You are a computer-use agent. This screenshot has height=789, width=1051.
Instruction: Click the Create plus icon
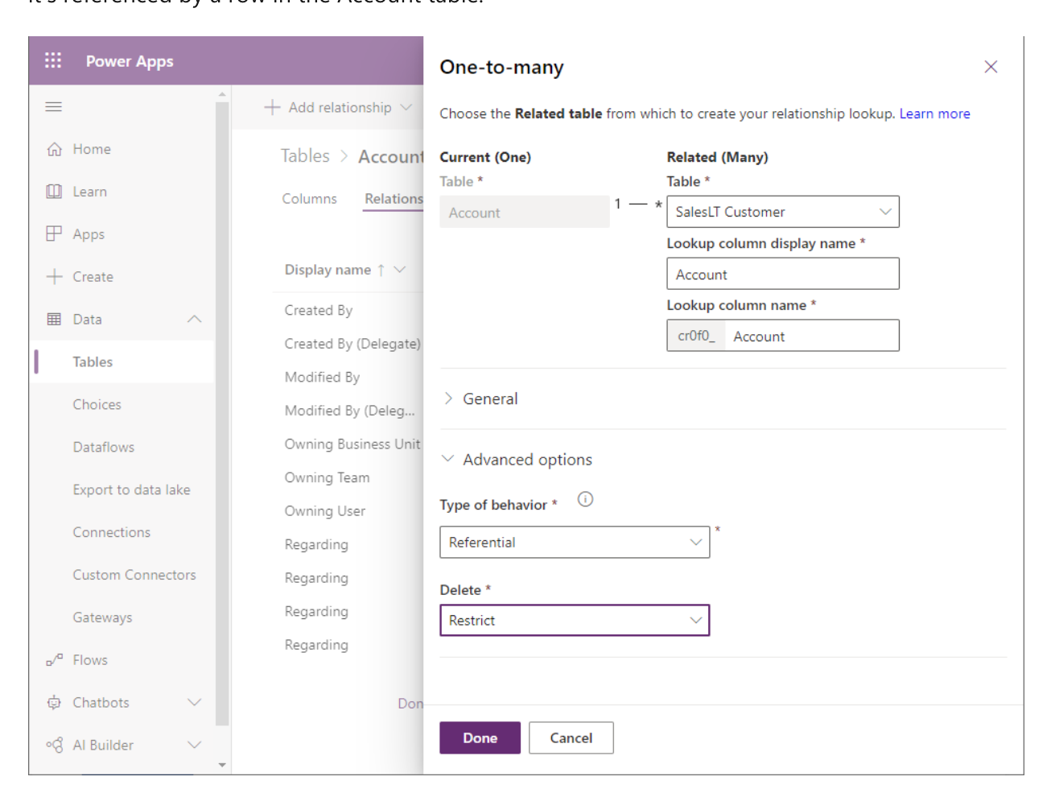pyautogui.click(x=54, y=276)
